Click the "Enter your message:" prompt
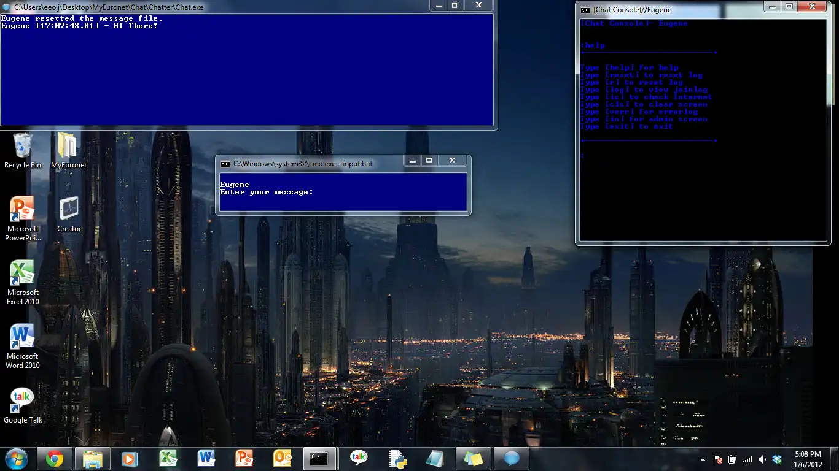Screen dimensions: 839x471 pos(267,192)
